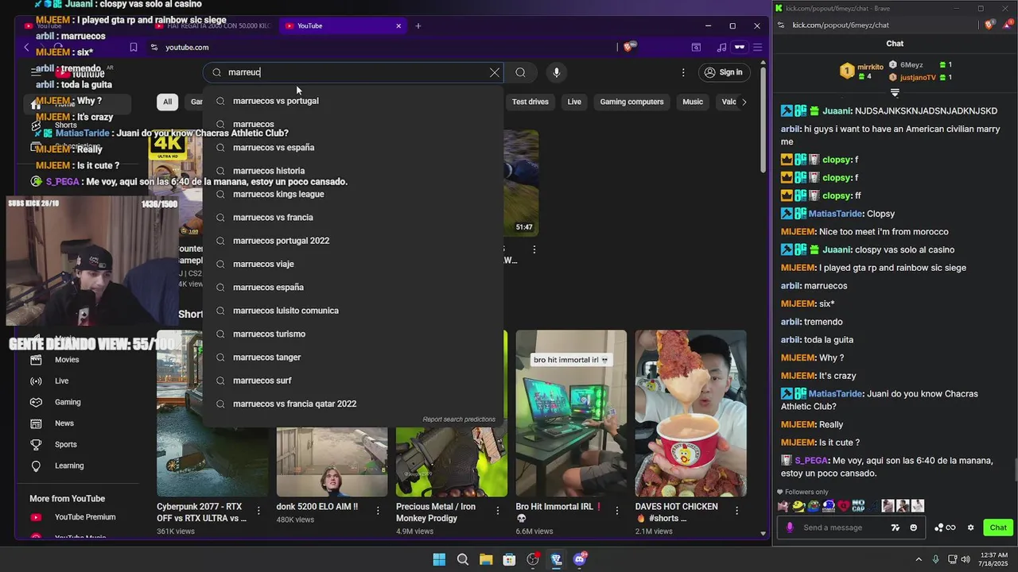Screen dimensions: 1018x572
Task: Select the Live filter chip
Action: click(574, 102)
